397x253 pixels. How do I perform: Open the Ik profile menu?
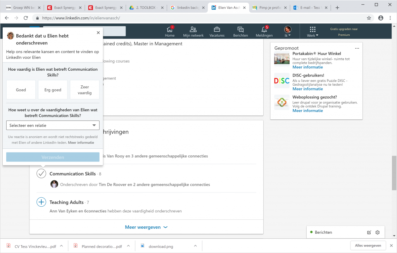288,32
